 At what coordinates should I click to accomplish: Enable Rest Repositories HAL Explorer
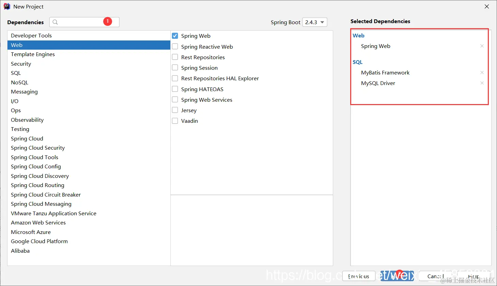coord(175,78)
